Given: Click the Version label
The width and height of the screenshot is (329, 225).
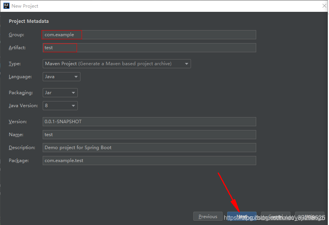Looking at the screenshot, I should [18, 122].
